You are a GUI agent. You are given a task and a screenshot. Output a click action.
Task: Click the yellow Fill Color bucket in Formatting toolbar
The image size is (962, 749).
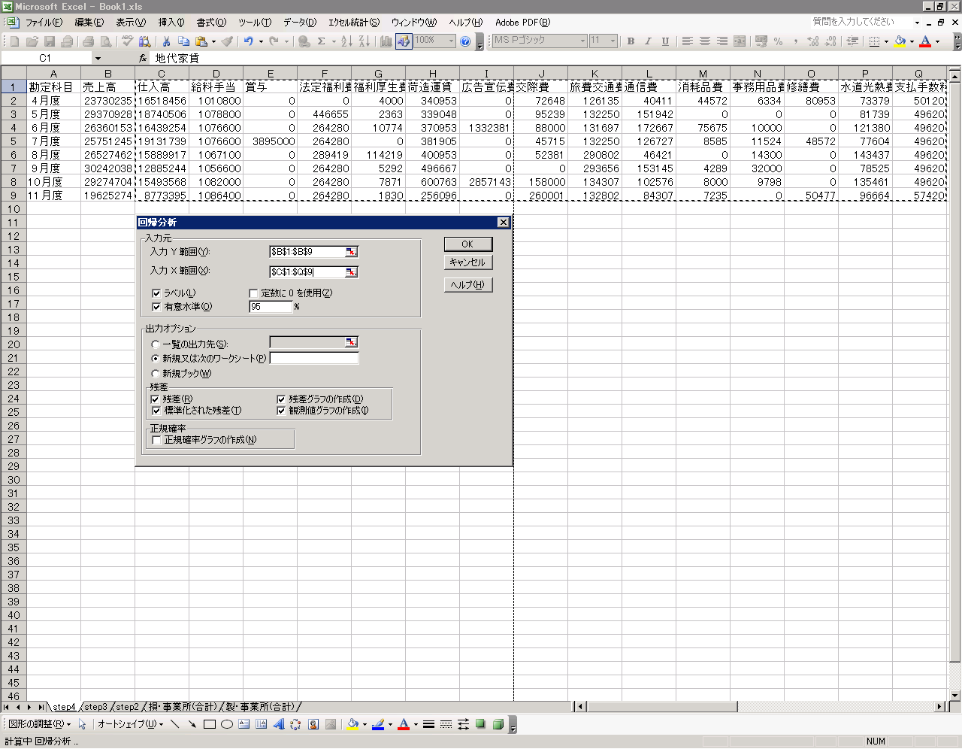(900, 41)
